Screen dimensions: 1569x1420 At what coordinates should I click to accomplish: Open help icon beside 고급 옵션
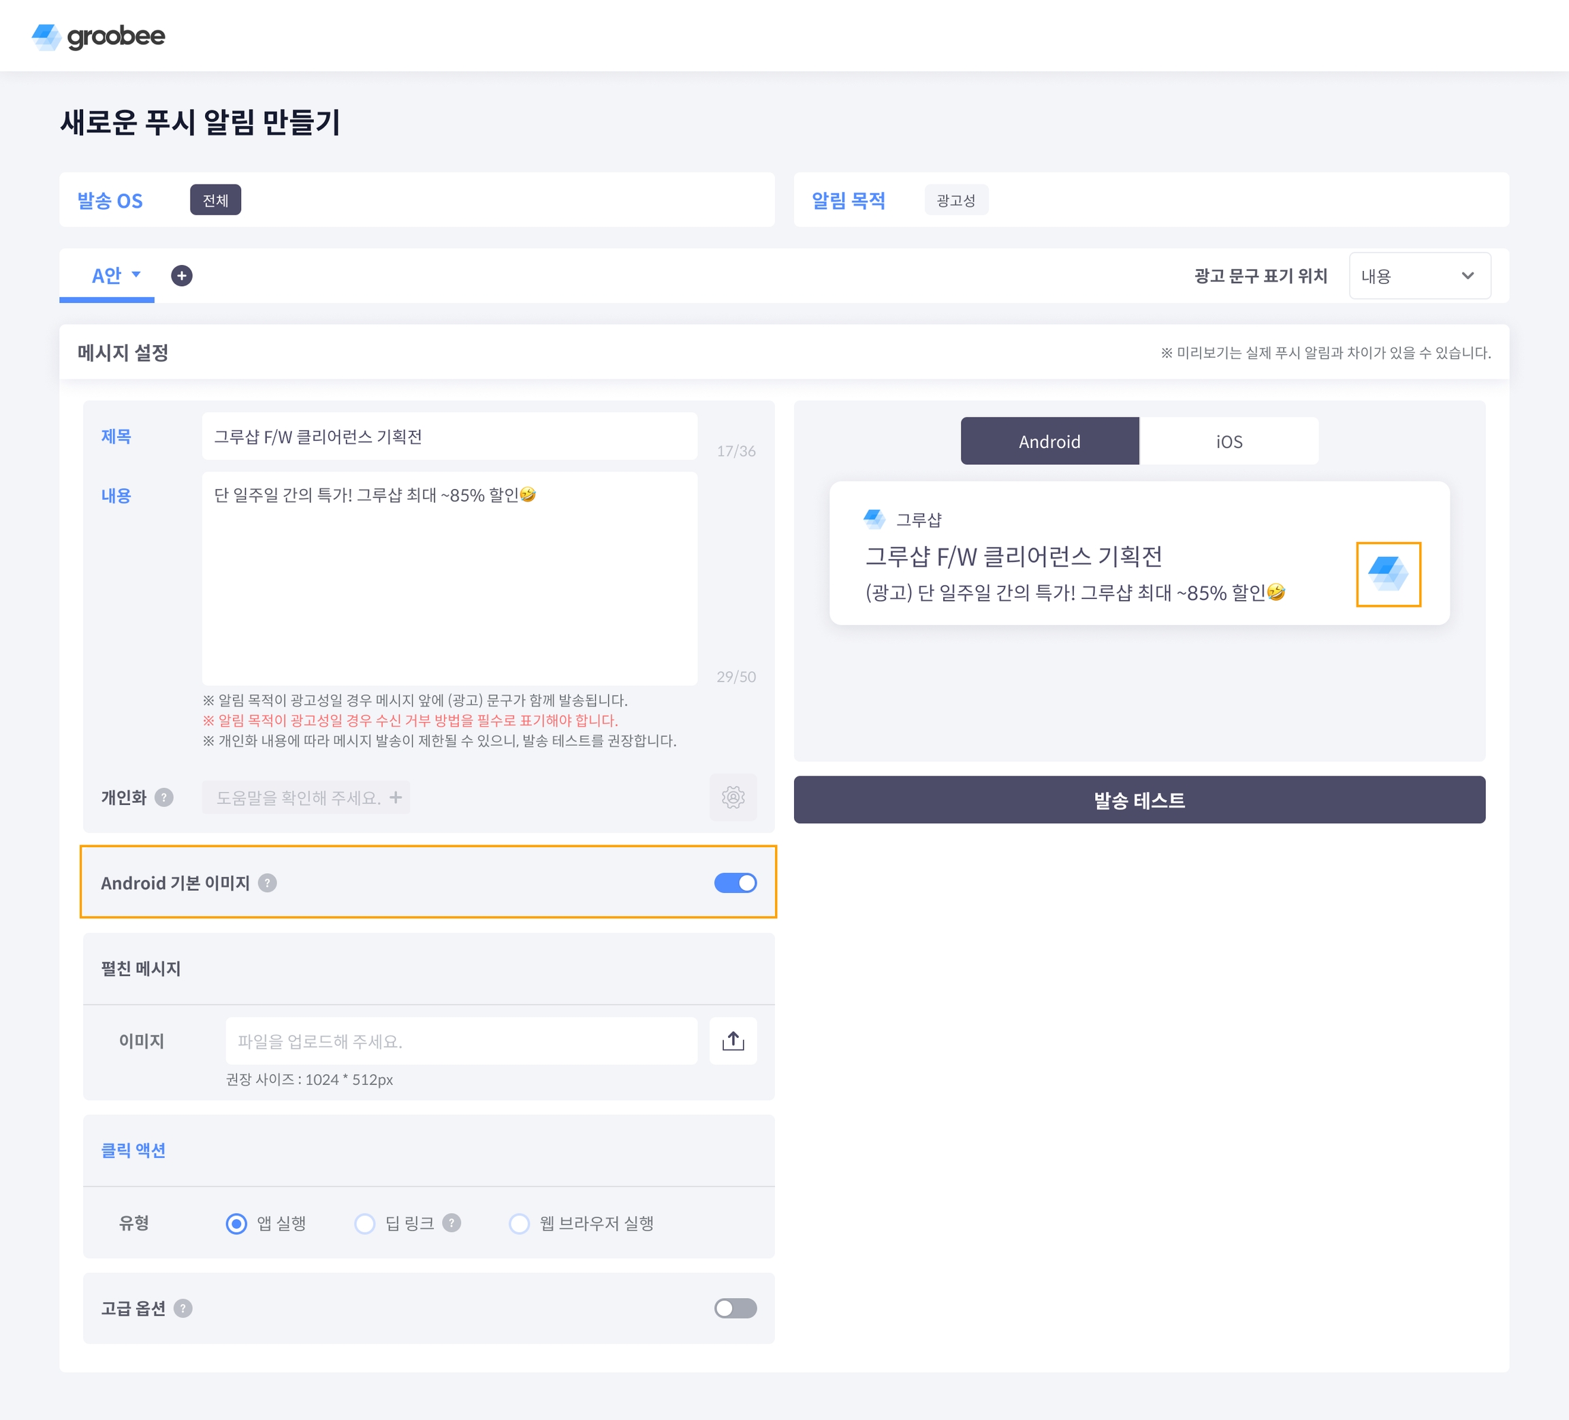(183, 1309)
